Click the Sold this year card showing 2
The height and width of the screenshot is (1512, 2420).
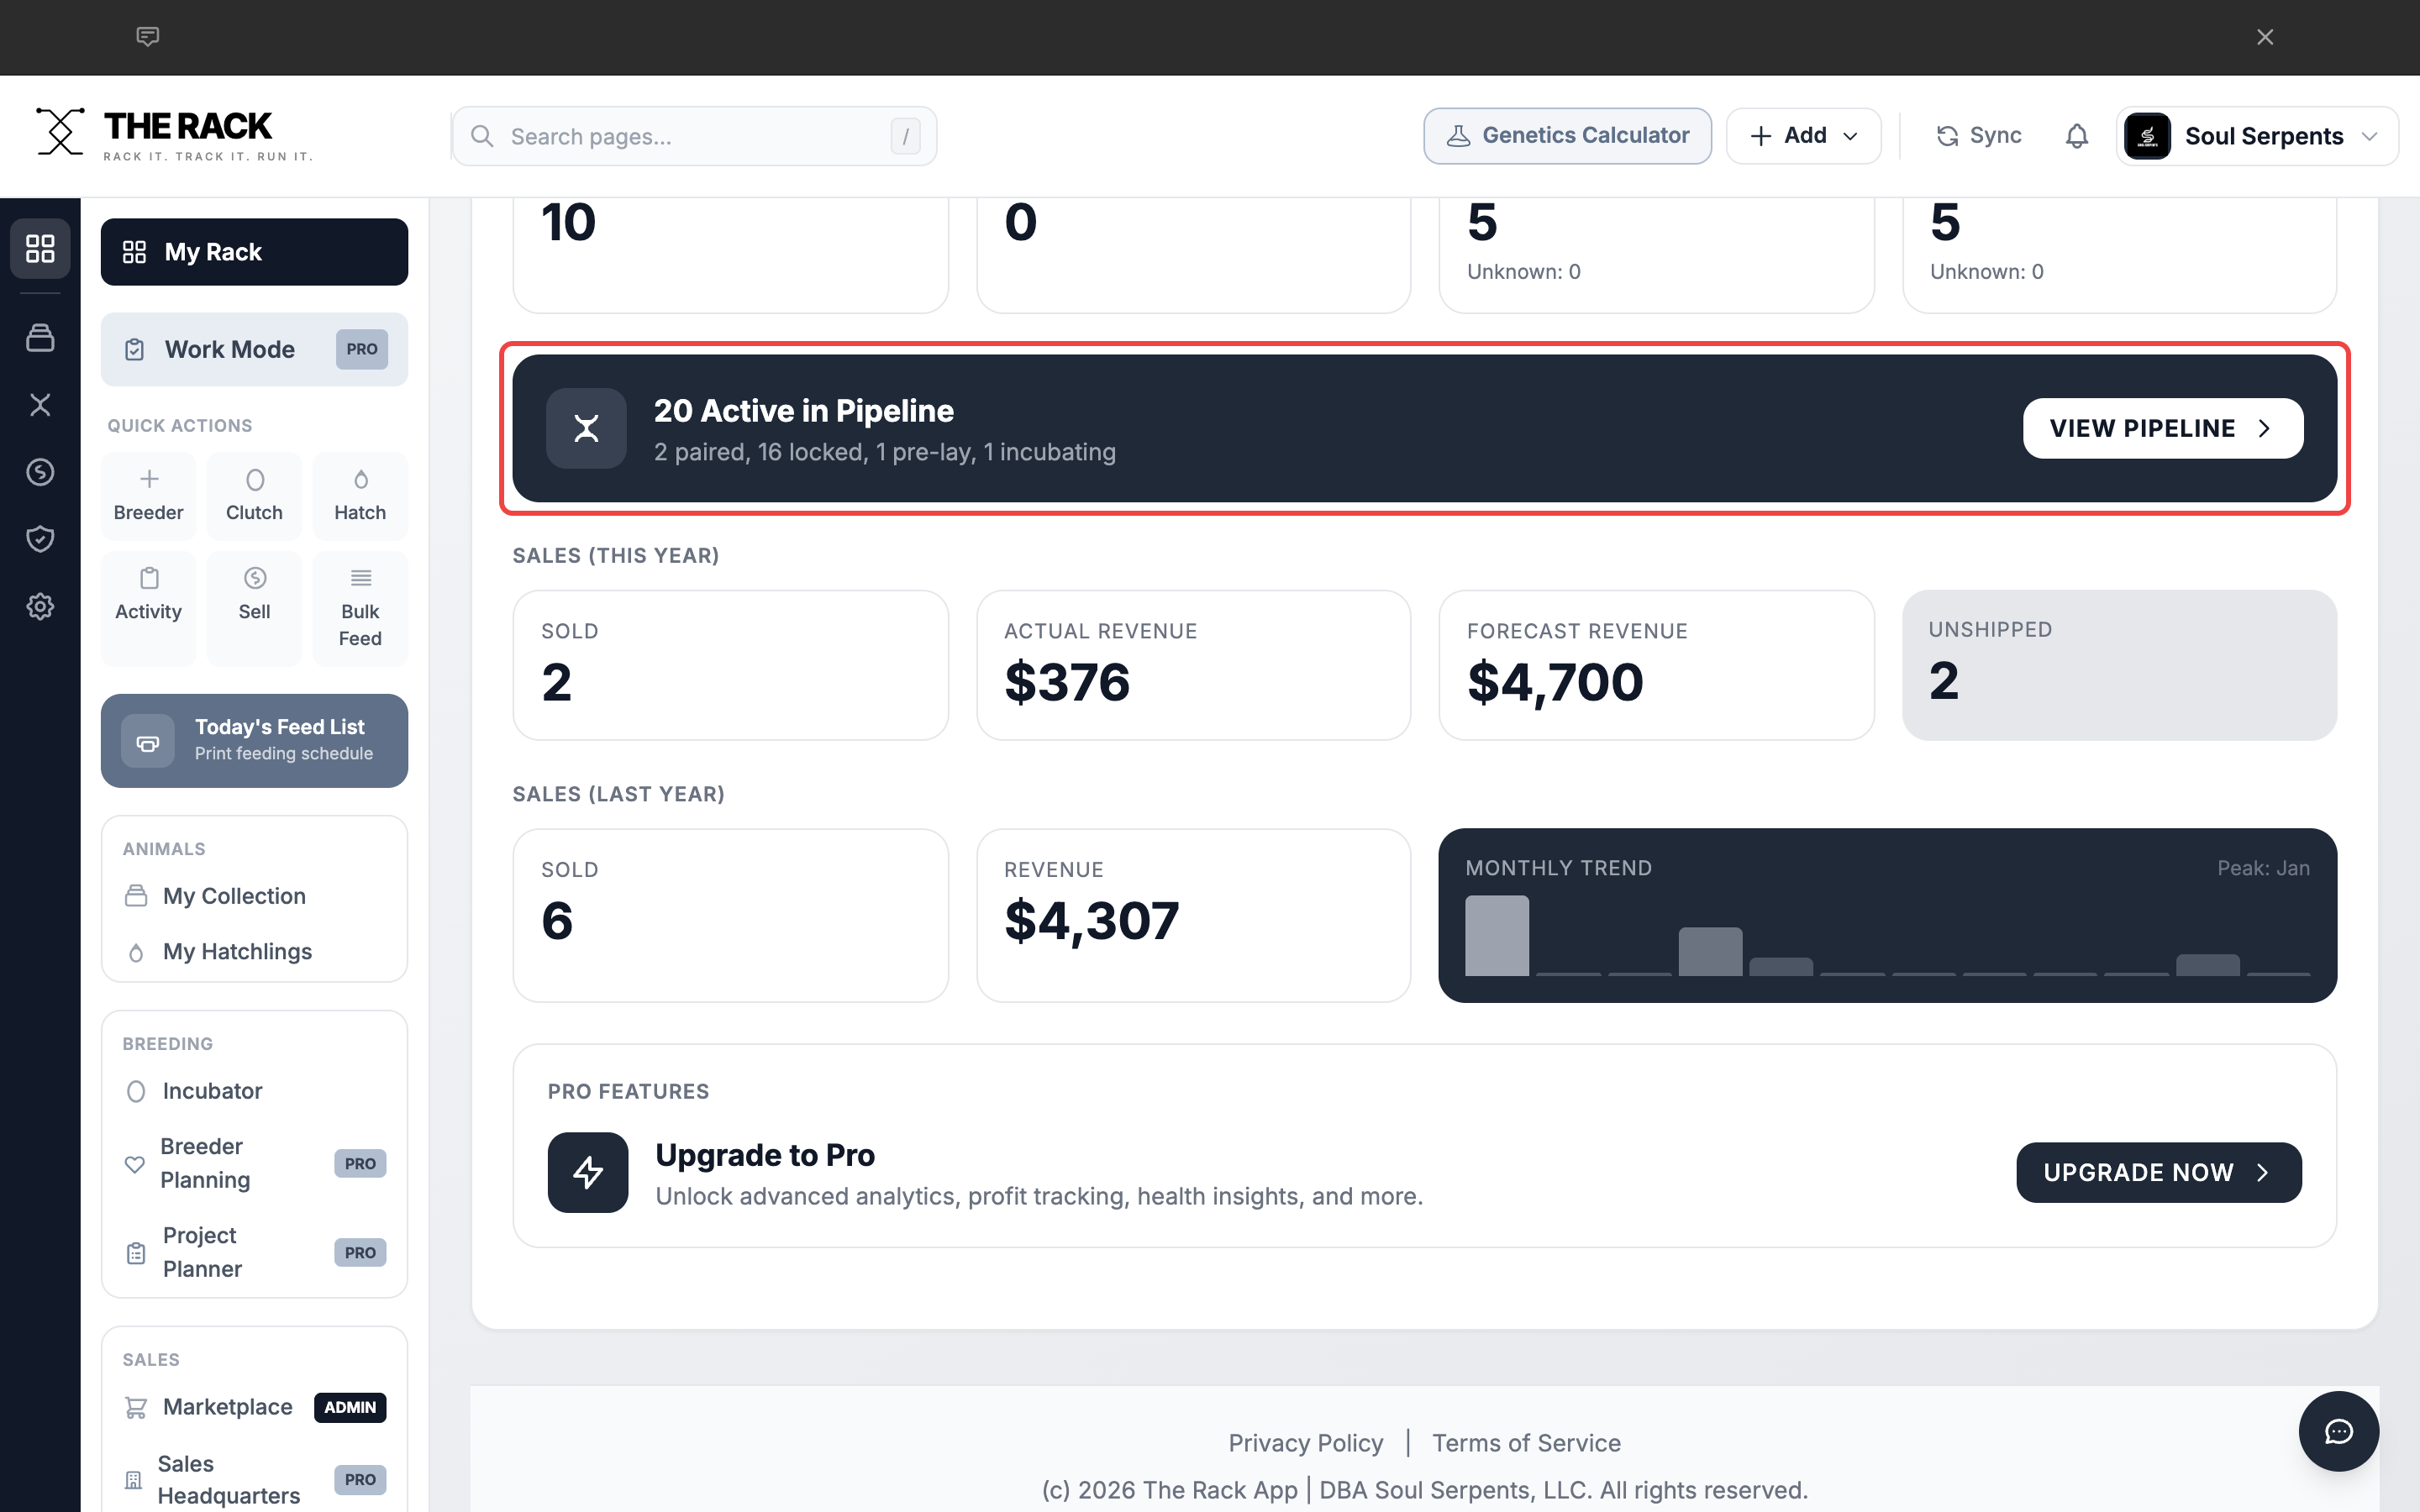pos(730,665)
